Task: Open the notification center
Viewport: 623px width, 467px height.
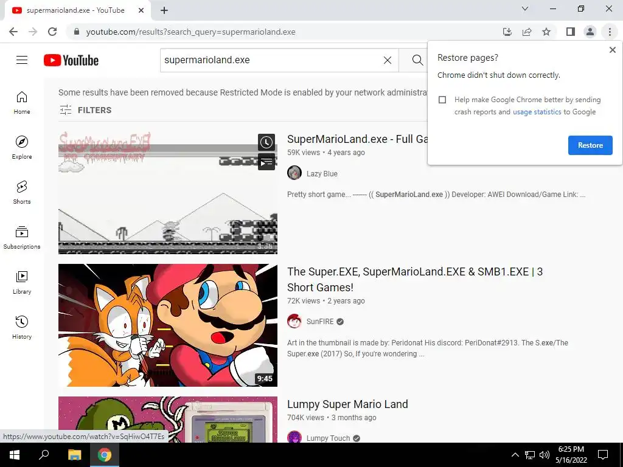Action: 603,455
